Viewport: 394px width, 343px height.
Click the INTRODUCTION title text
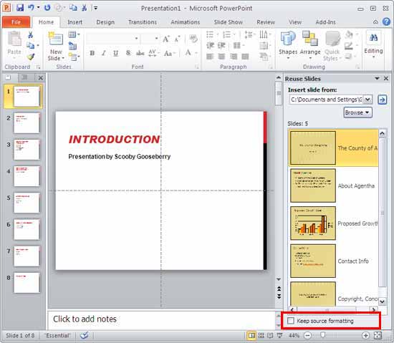click(x=115, y=140)
